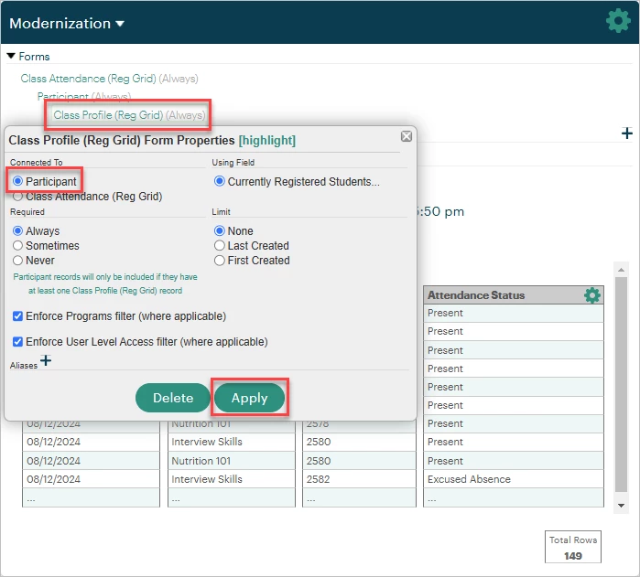Select Participant under Connected To

click(x=17, y=181)
